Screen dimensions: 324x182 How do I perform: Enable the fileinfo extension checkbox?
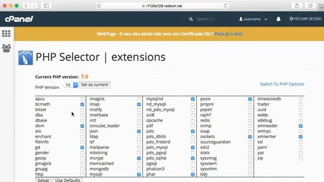point(82,142)
